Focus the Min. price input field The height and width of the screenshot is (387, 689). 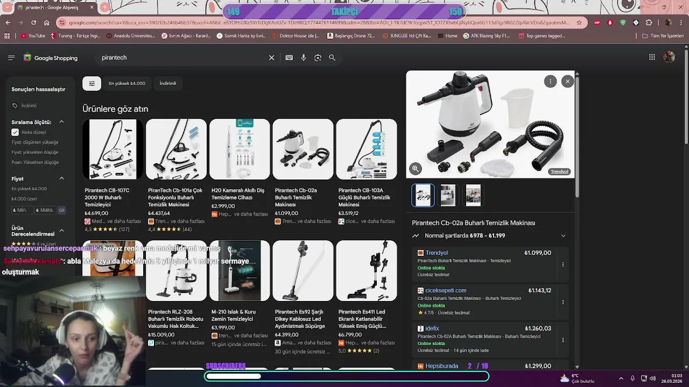pos(22,210)
